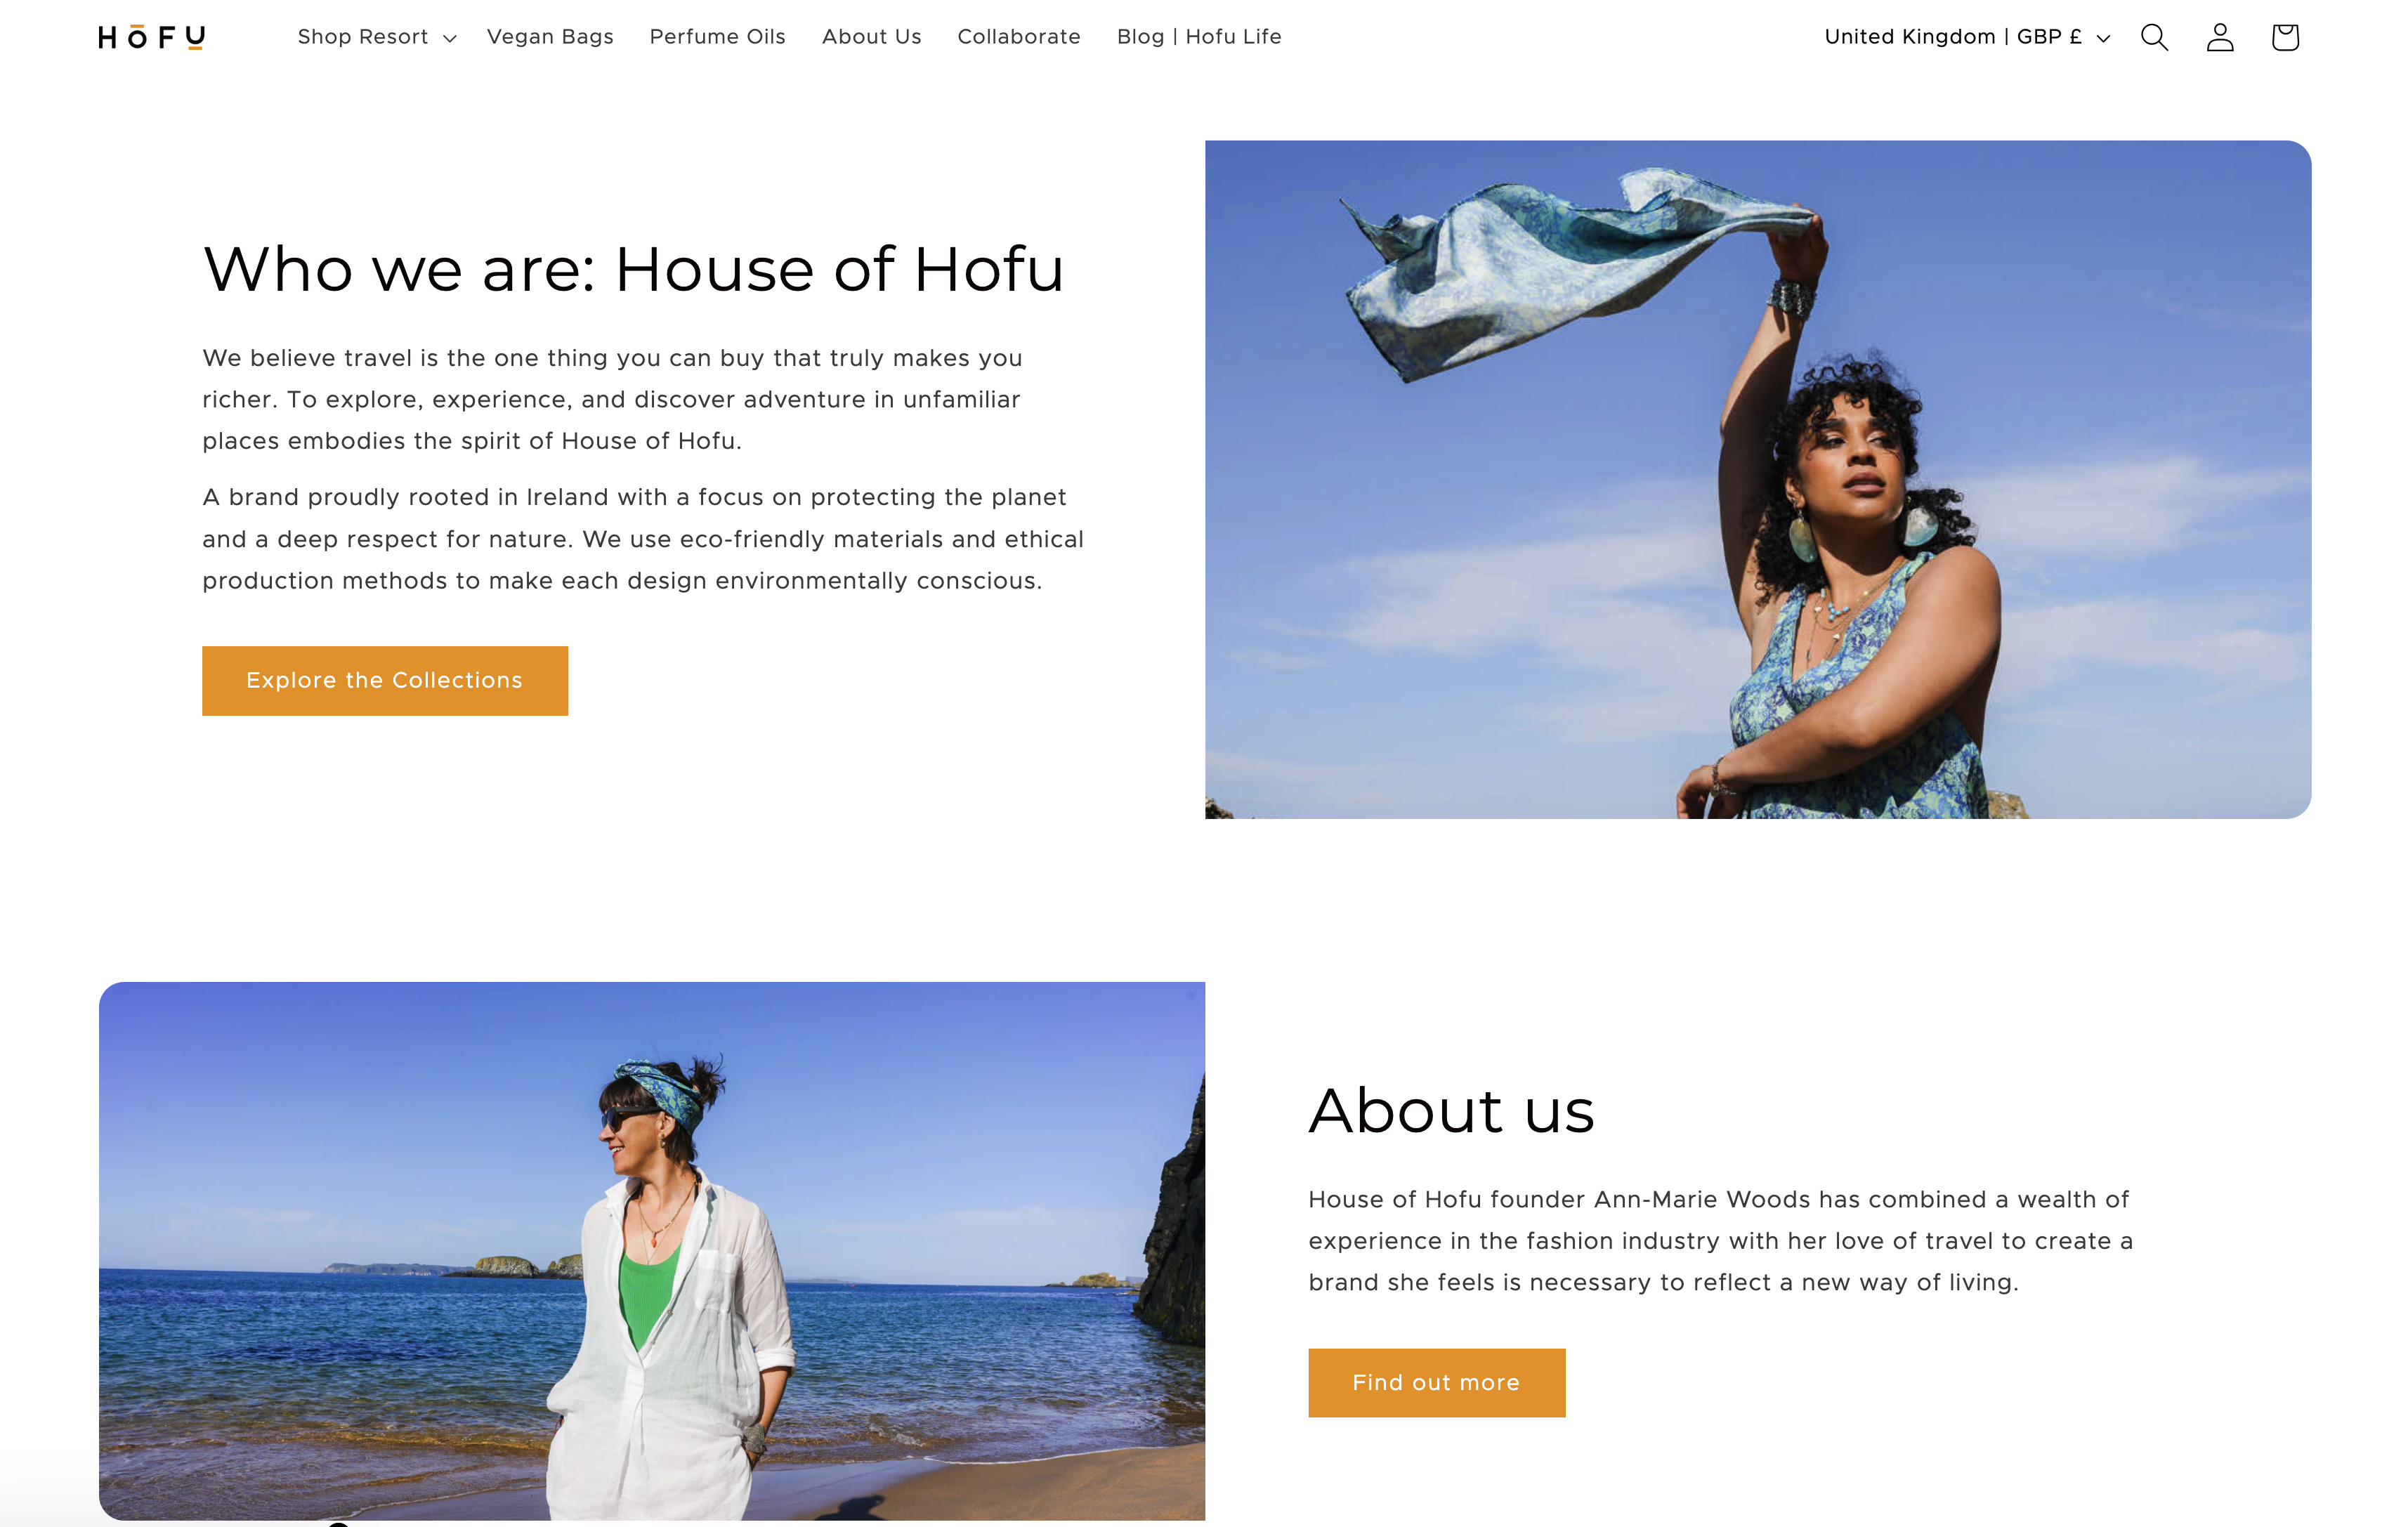Click the About us section heading
The image size is (2408, 1527).
(1451, 1110)
